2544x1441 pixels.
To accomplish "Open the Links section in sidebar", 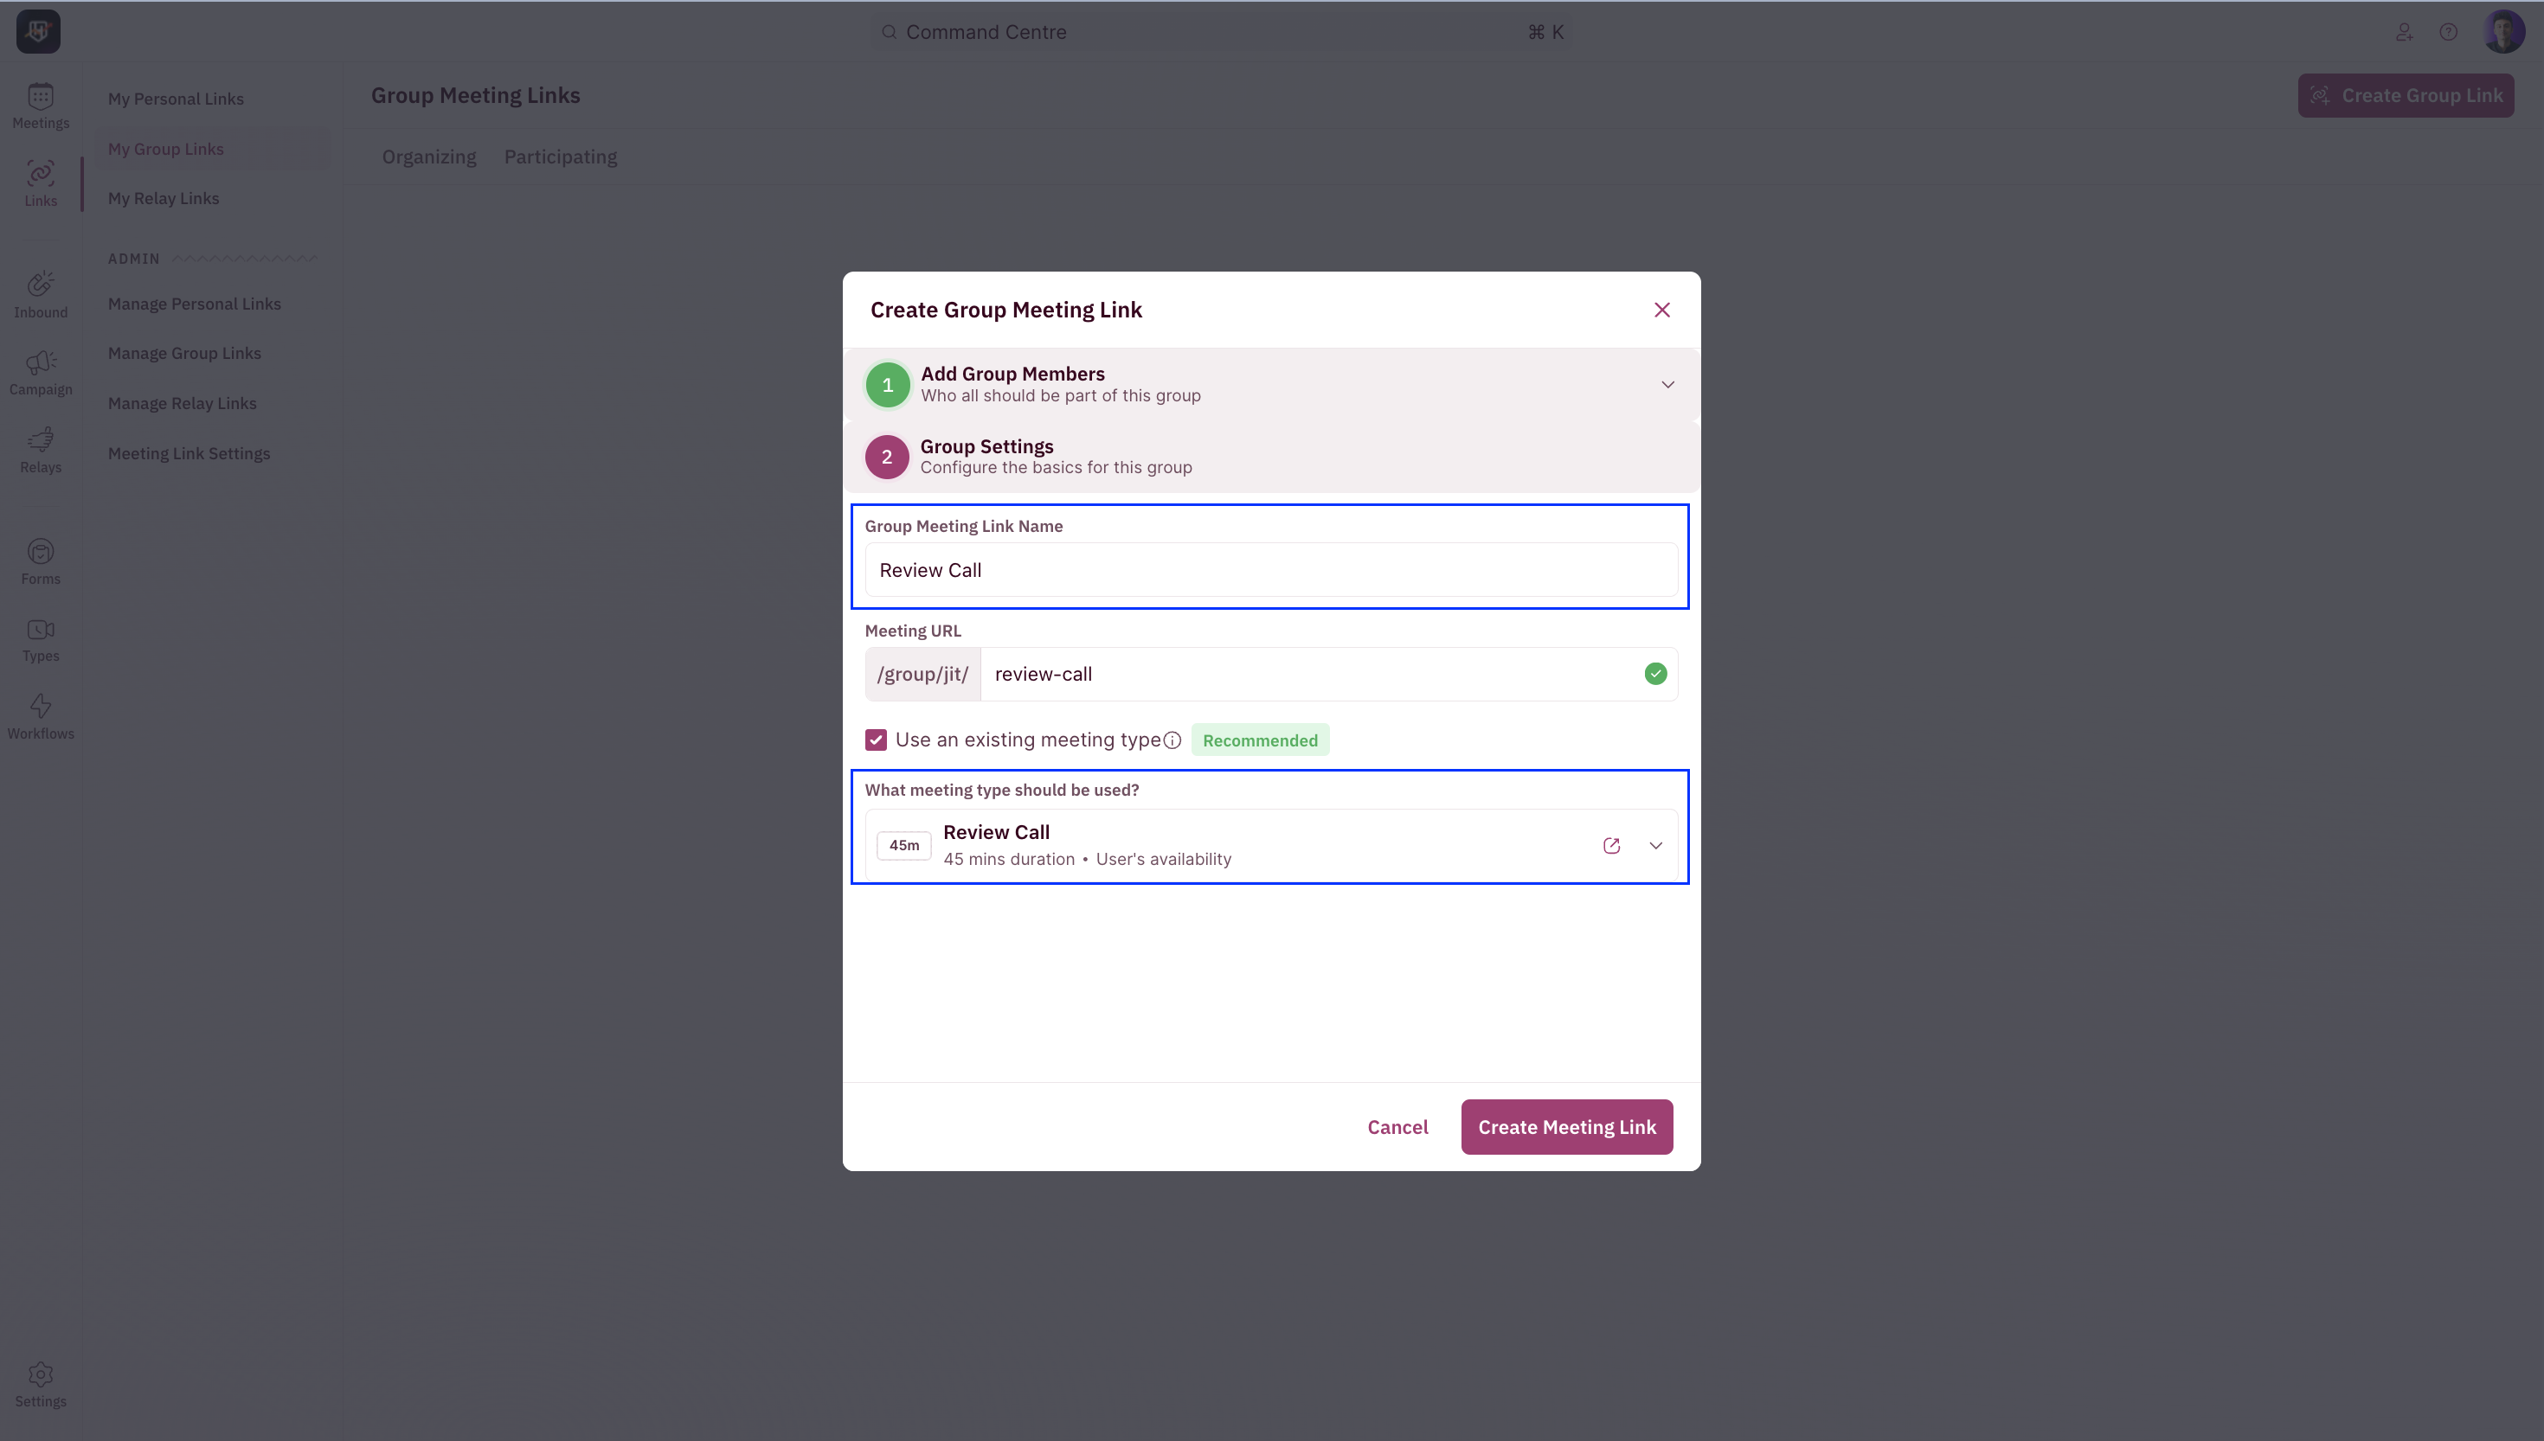I will (x=41, y=184).
